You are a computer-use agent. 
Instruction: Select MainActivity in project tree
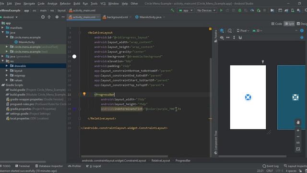pyautogui.click(x=26, y=42)
